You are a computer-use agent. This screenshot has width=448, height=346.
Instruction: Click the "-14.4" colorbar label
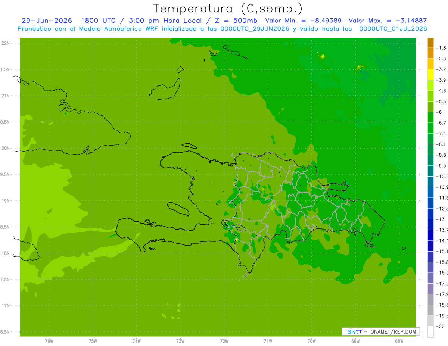(442, 240)
